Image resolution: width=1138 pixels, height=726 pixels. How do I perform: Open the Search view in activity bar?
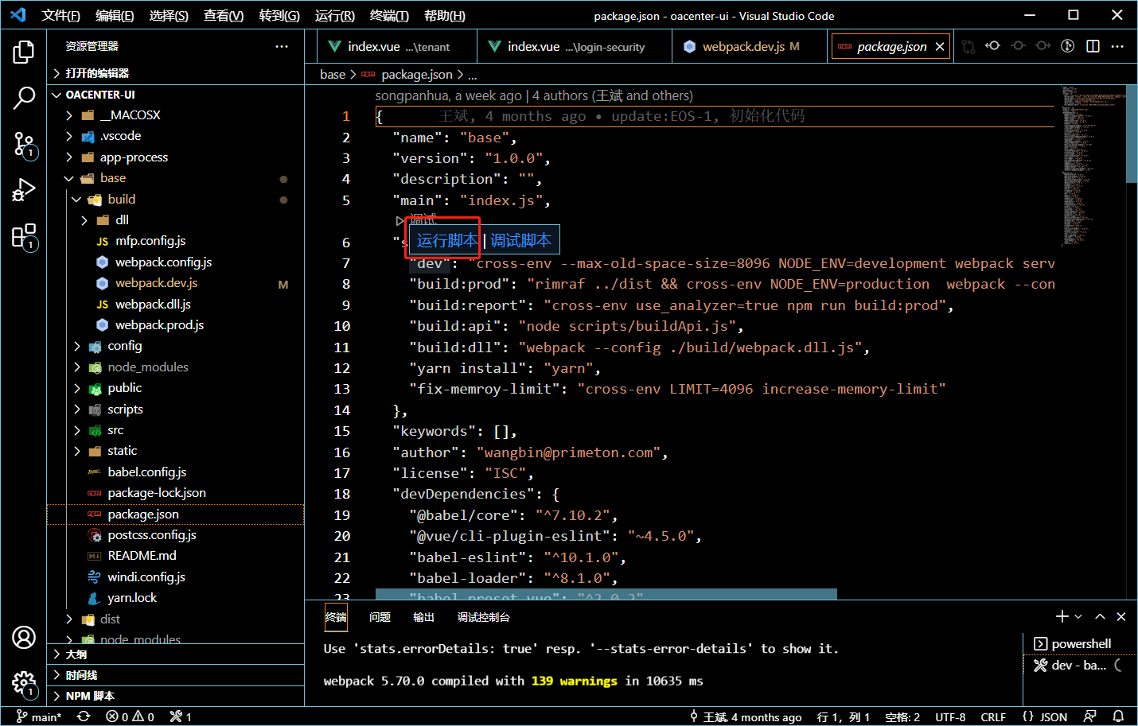[x=24, y=98]
